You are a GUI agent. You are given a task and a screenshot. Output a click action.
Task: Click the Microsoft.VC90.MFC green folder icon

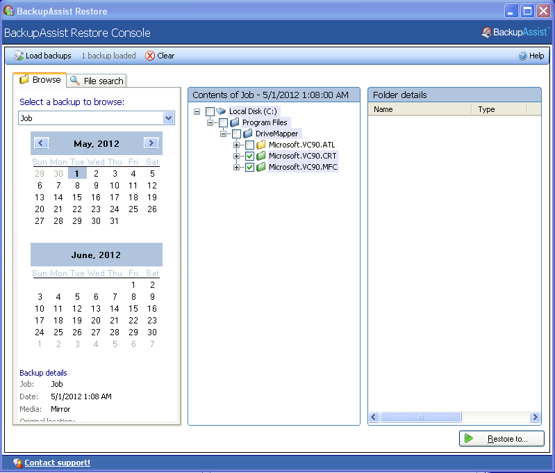[261, 167]
